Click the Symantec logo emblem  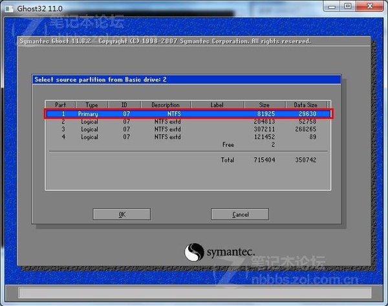coord(196,251)
